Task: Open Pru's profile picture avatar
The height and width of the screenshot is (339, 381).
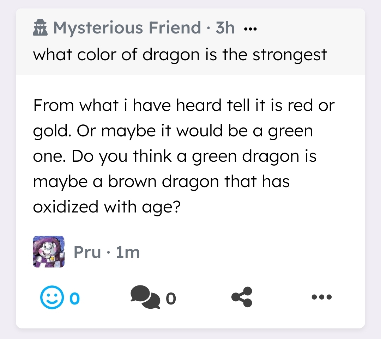Action: click(x=49, y=252)
